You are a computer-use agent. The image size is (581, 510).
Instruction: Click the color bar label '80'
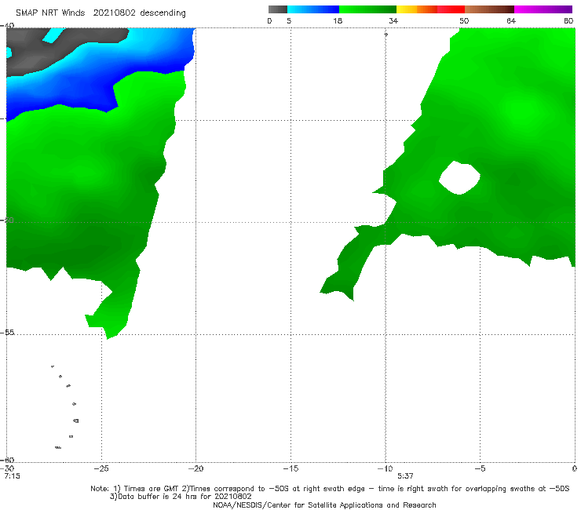pos(568,20)
